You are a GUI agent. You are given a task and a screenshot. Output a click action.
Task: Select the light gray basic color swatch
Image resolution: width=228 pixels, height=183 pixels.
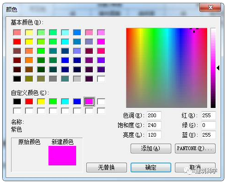point(77,79)
